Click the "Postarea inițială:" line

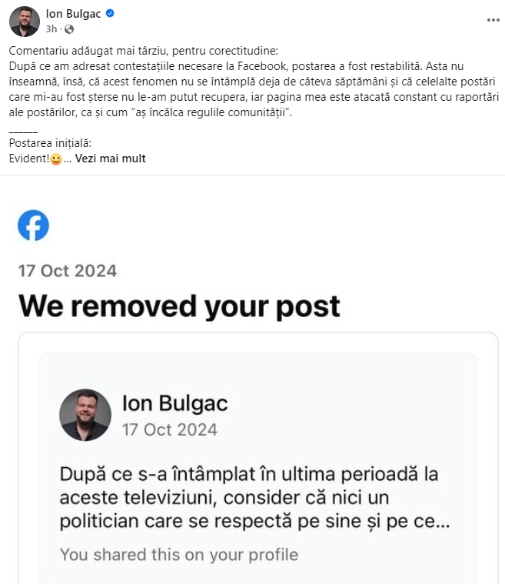point(51,143)
